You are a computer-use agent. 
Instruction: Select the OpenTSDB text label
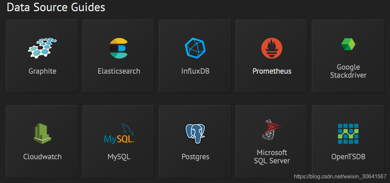pyautogui.click(x=348, y=157)
